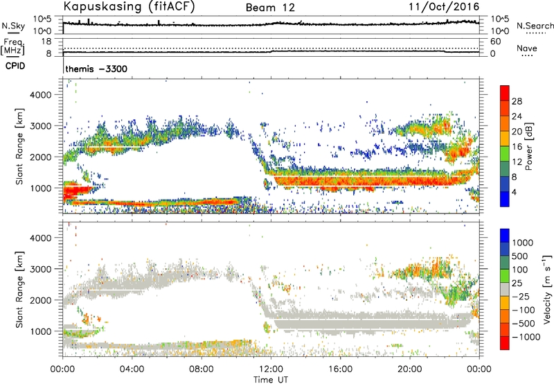The width and height of the screenshot is (554, 384).
Task: Click the 'Nave' legend label
Action: coord(527,48)
